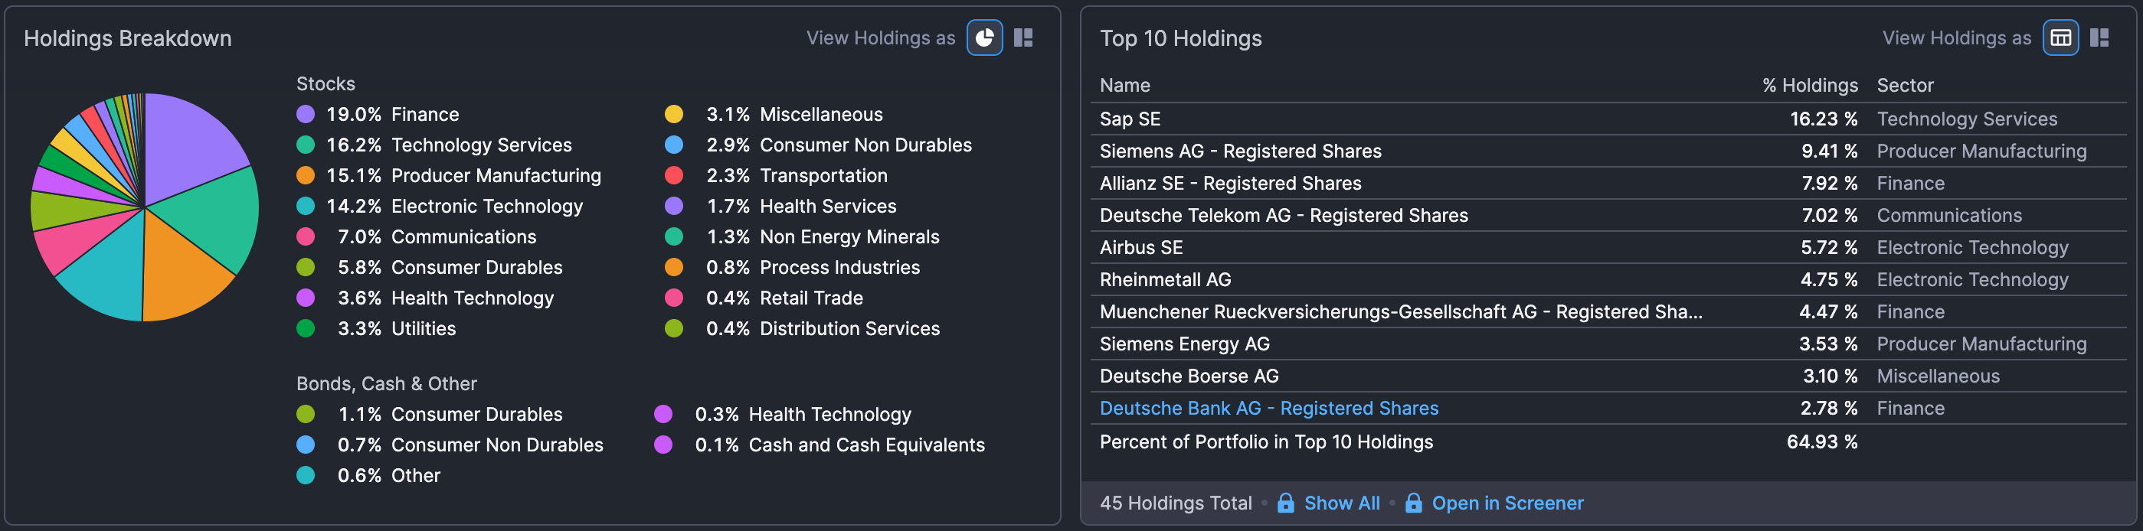Screen dimensions: 2143x531
Task: Select the Rheinmetall AG holding
Action: click(x=1165, y=280)
